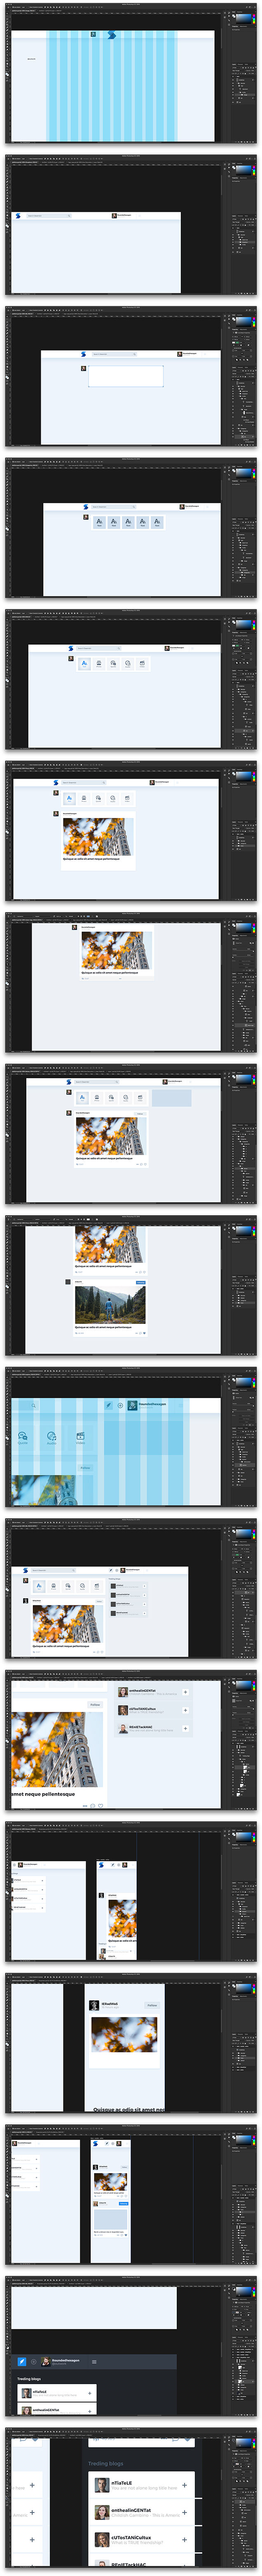The image size is (262, 2576).
Task: Click the magnifier search icon in the zoomed grid header
Action: click(x=34, y=1405)
